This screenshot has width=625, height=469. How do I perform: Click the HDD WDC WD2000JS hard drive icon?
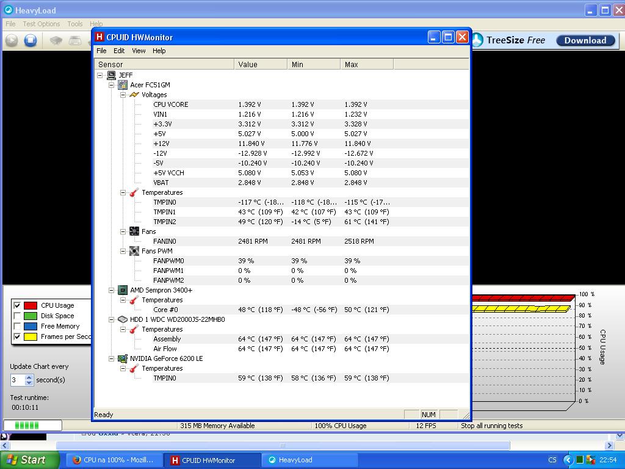coord(123,319)
